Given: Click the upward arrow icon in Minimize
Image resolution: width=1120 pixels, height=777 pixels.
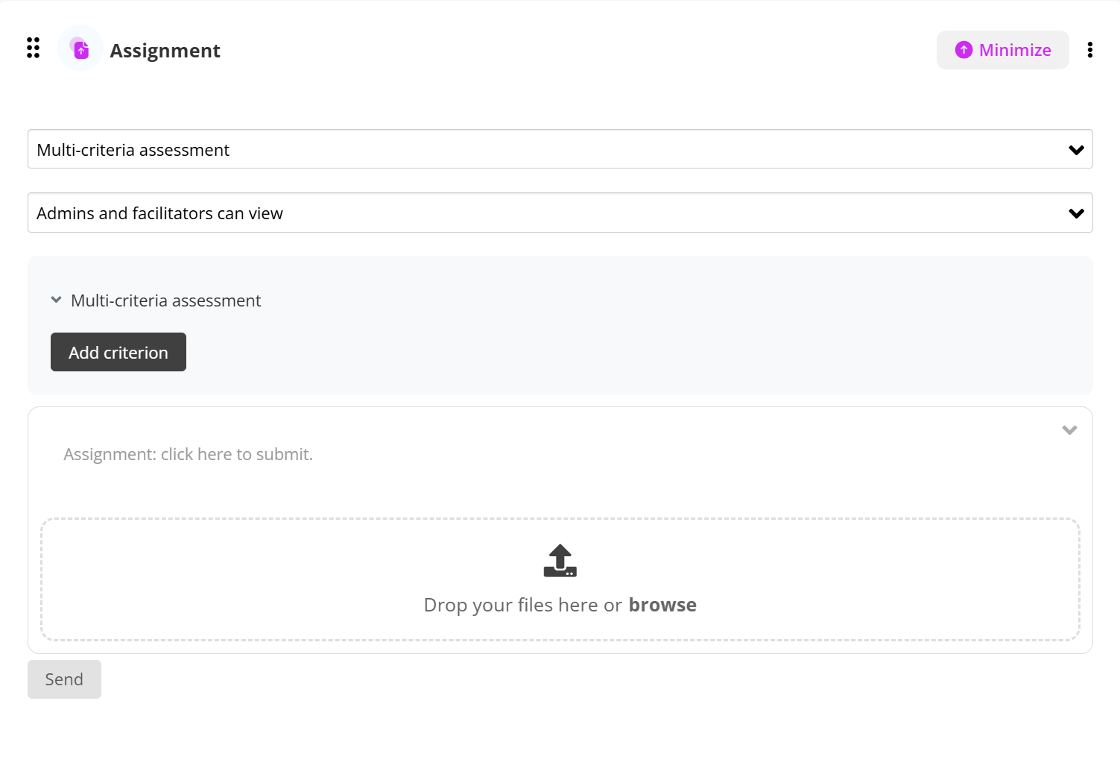Looking at the screenshot, I should (964, 50).
